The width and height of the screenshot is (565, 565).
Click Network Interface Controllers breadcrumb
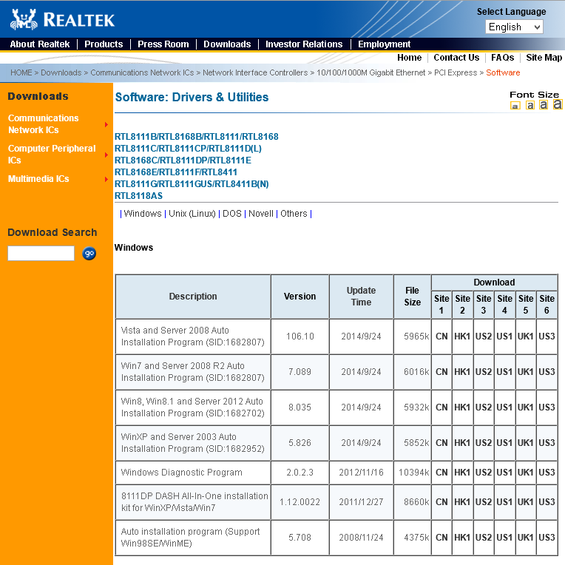tap(255, 72)
